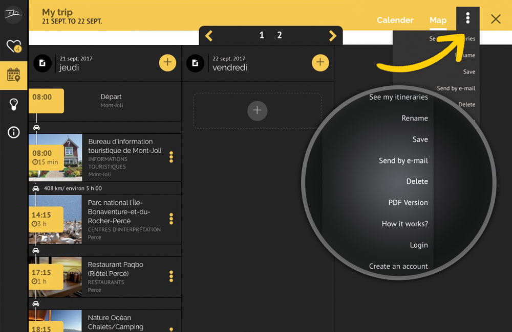Click the app logo in the sidebar

click(13, 14)
